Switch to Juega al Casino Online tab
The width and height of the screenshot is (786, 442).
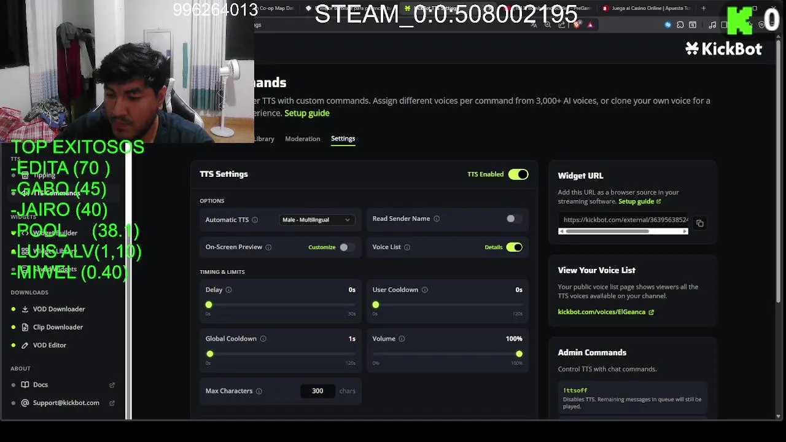[646, 9]
